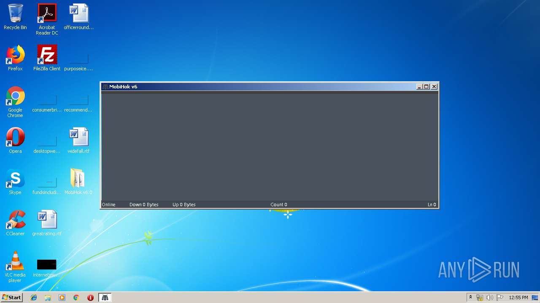Click the Up 0 Bytes status entry
This screenshot has width=540, height=303.
tap(184, 205)
